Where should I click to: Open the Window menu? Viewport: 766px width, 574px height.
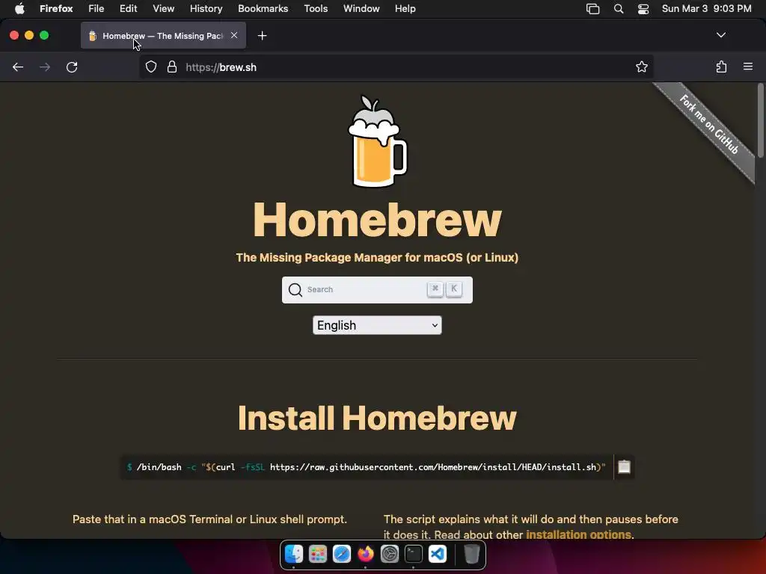(361, 8)
